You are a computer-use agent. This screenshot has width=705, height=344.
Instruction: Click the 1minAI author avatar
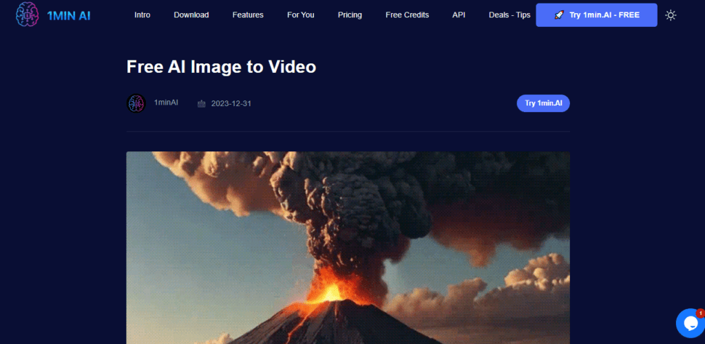point(136,103)
